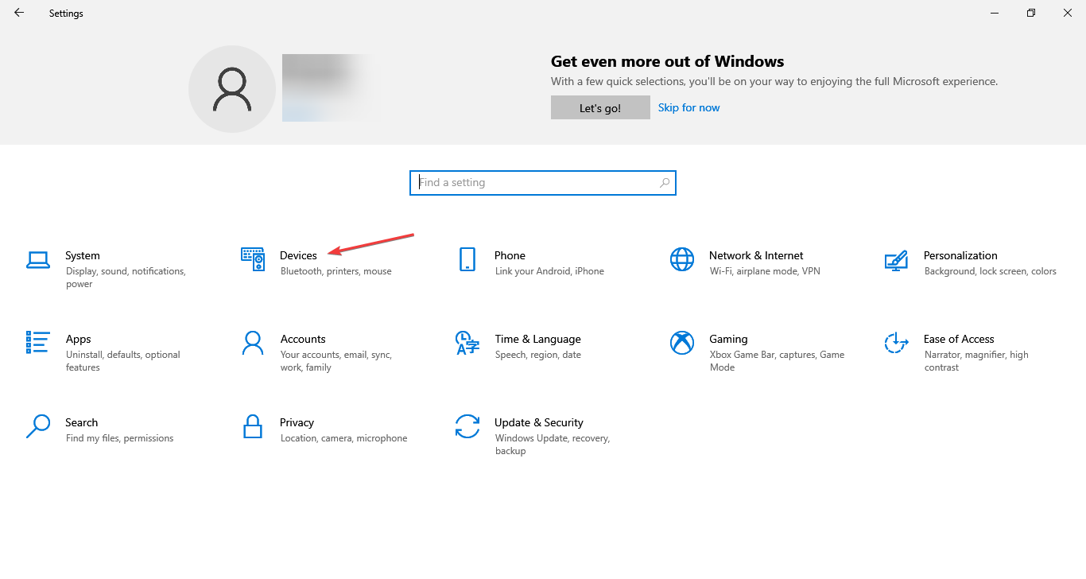Viewport: 1086px width, 579px height.
Task: Click the back arrow in Settings title bar
Action: pyautogui.click(x=19, y=13)
